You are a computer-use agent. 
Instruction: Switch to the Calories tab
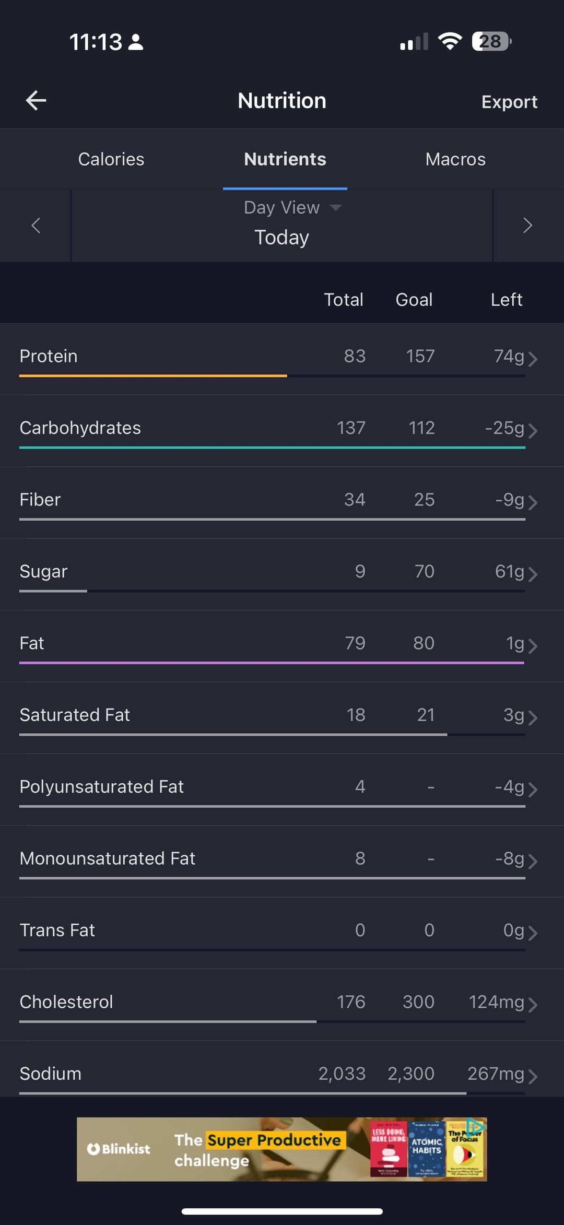pos(111,159)
